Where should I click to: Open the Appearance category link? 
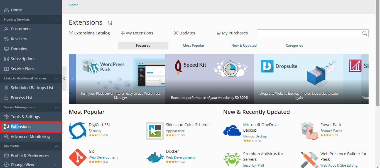[175, 131]
